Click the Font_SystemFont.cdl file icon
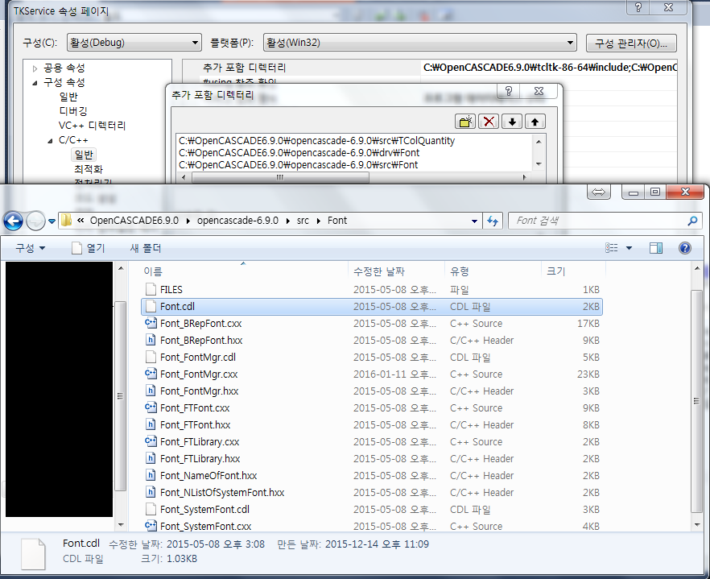This screenshot has height=579, width=710. pyautogui.click(x=151, y=509)
